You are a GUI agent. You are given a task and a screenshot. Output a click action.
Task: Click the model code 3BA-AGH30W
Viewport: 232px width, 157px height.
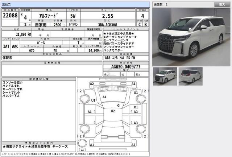pyautogui.click(x=108, y=25)
